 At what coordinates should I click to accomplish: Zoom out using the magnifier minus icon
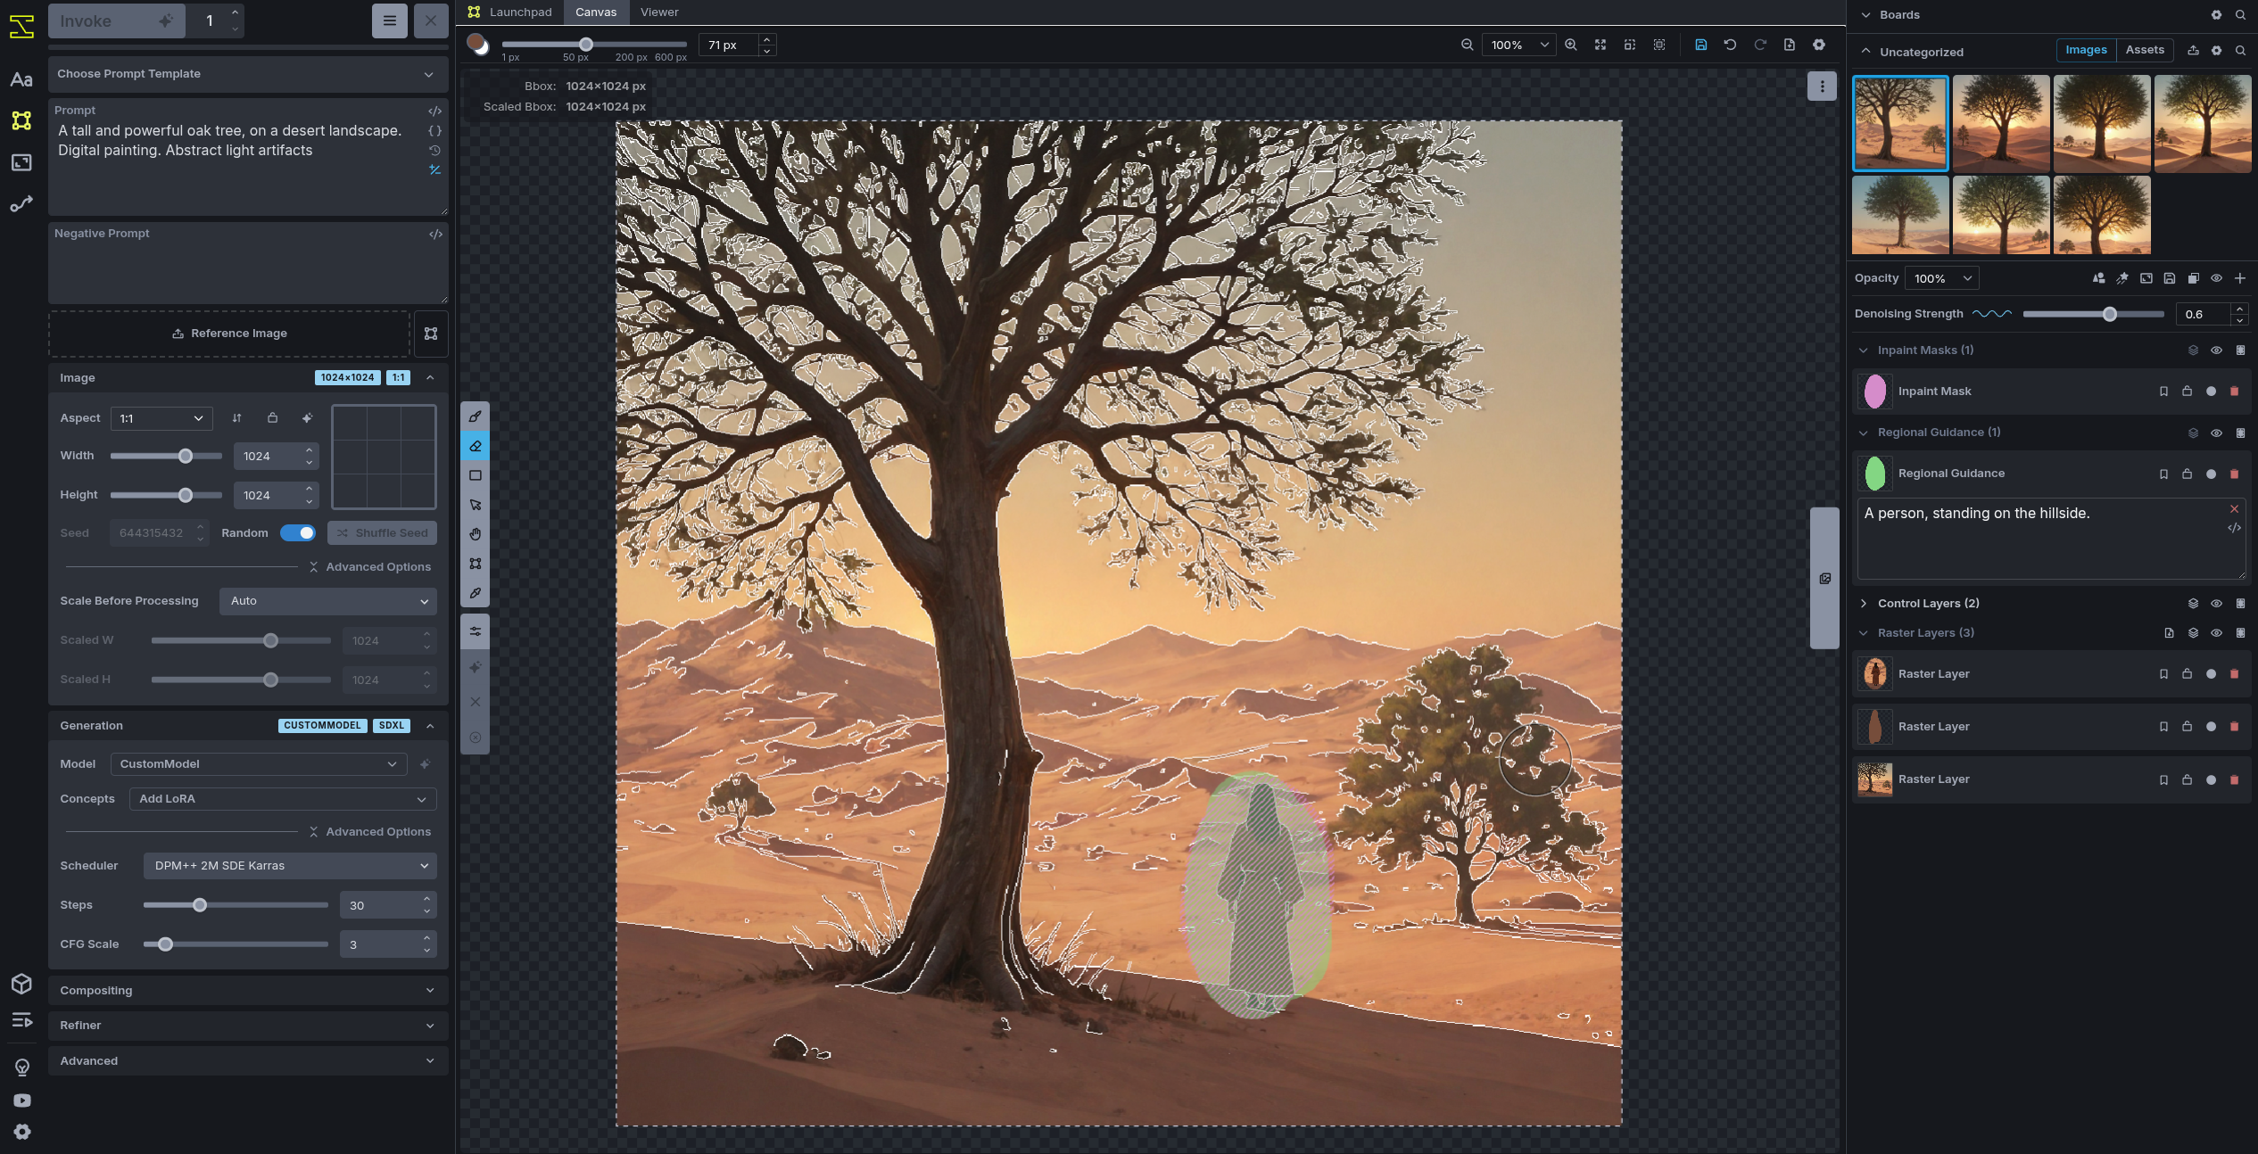point(1467,45)
